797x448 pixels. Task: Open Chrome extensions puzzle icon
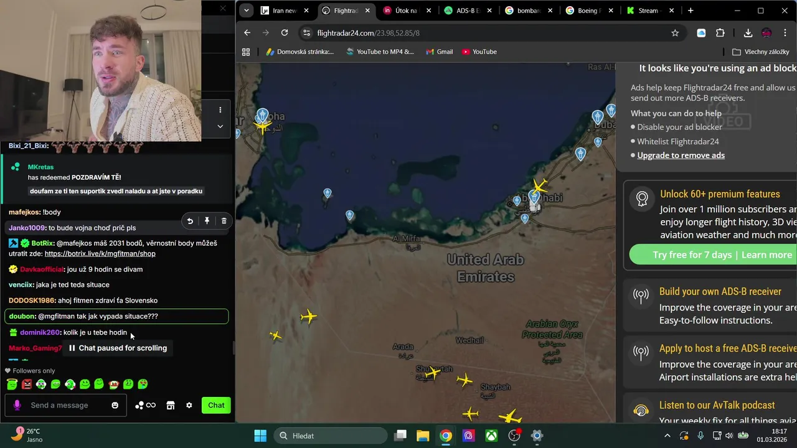[x=720, y=33]
